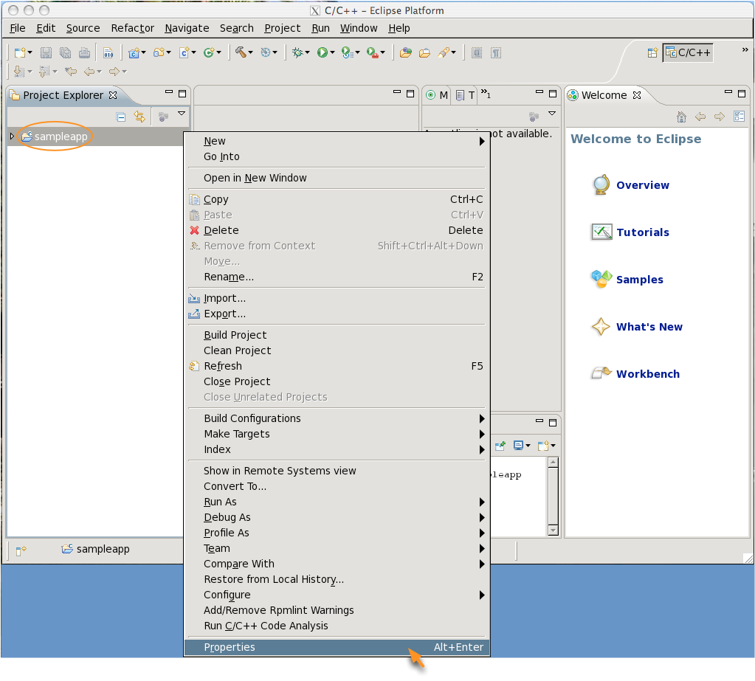Viewport: 755px width, 681px height.
Task: Click the C/C++ perspective button
Action: click(688, 53)
